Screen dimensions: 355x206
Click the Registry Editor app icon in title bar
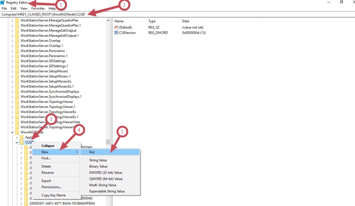point(2,2)
